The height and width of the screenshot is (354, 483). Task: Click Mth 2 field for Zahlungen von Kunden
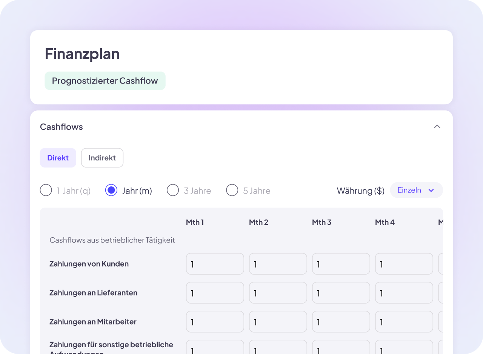pyautogui.click(x=278, y=264)
